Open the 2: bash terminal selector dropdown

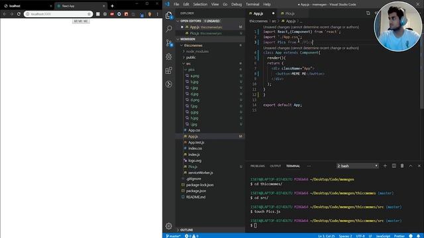pyautogui.click(x=357, y=166)
